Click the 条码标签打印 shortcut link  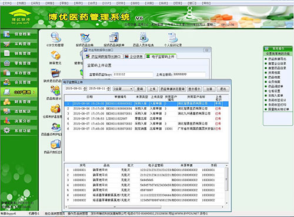point(277,104)
